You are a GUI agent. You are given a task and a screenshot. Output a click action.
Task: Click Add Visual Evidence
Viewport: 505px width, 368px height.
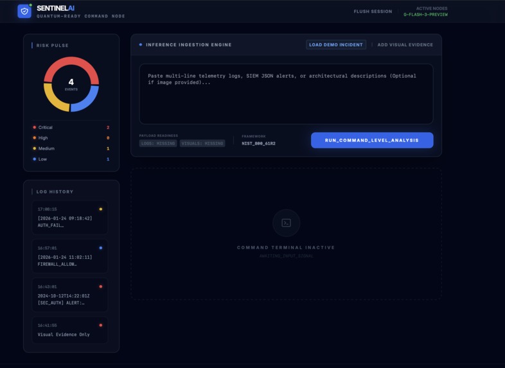tap(405, 45)
